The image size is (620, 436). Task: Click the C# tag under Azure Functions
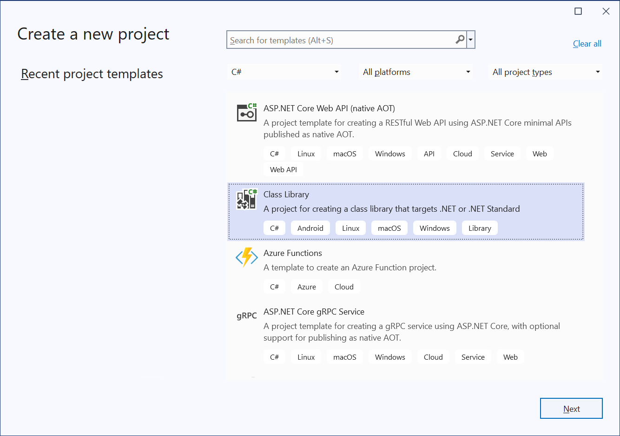(x=275, y=287)
